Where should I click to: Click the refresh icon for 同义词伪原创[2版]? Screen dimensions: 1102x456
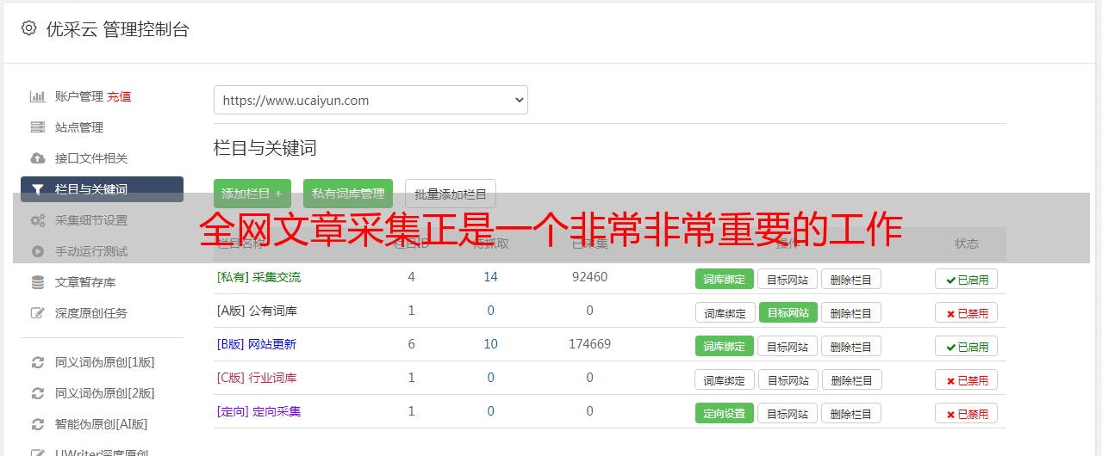tap(37, 393)
